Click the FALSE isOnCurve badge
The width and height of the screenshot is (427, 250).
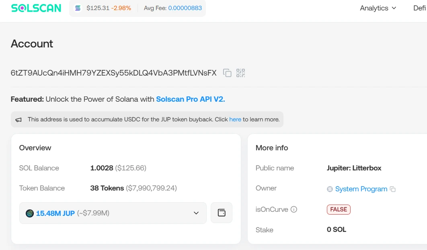point(339,209)
